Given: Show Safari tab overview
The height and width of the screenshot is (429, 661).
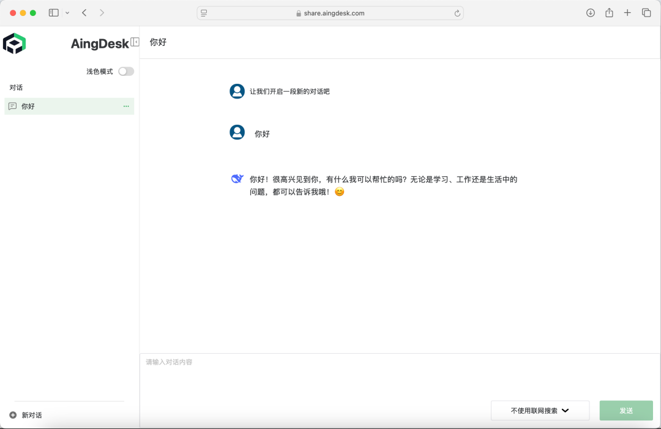Looking at the screenshot, I should click(x=646, y=13).
